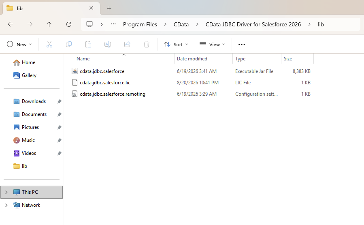
Task: Unpin Documents using its pin icon
Action: click(60, 114)
